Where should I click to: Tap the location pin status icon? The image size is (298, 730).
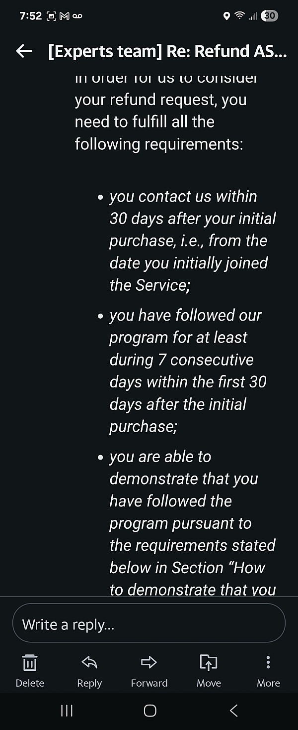coord(227,16)
